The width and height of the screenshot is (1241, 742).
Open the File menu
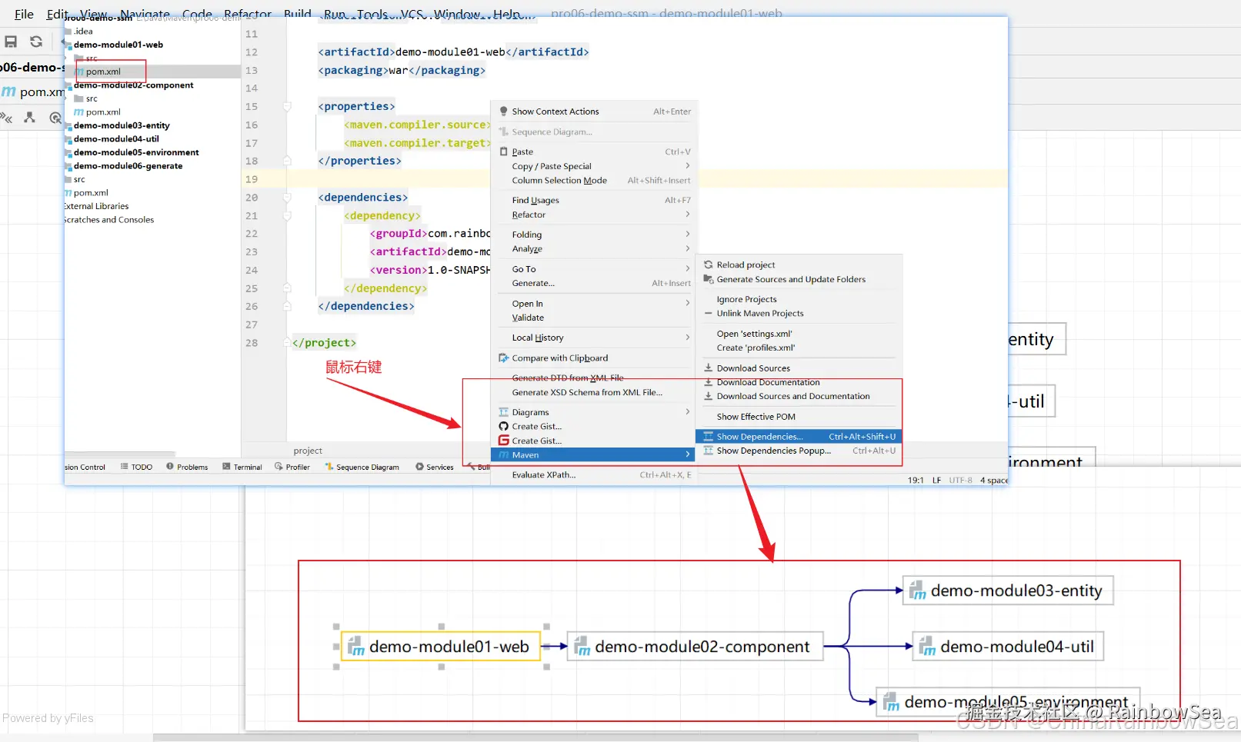(x=24, y=14)
